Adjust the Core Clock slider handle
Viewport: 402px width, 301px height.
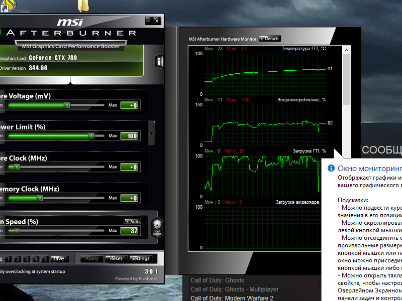(x=17, y=167)
